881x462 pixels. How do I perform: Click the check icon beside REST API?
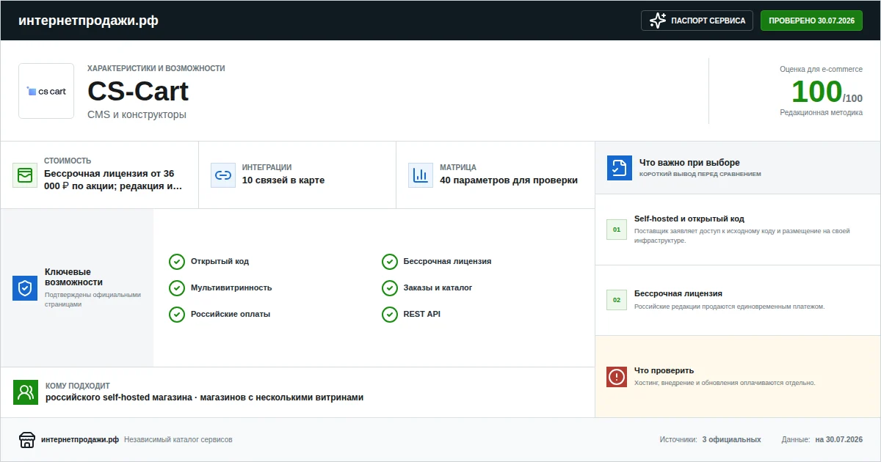(x=390, y=315)
